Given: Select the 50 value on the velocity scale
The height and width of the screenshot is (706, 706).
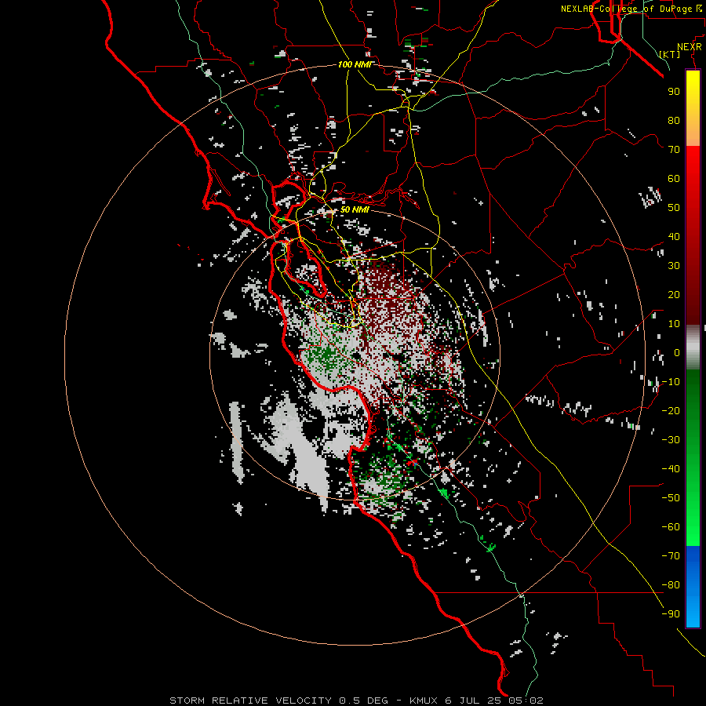Looking at the screenshot, I should click(674, 208).
